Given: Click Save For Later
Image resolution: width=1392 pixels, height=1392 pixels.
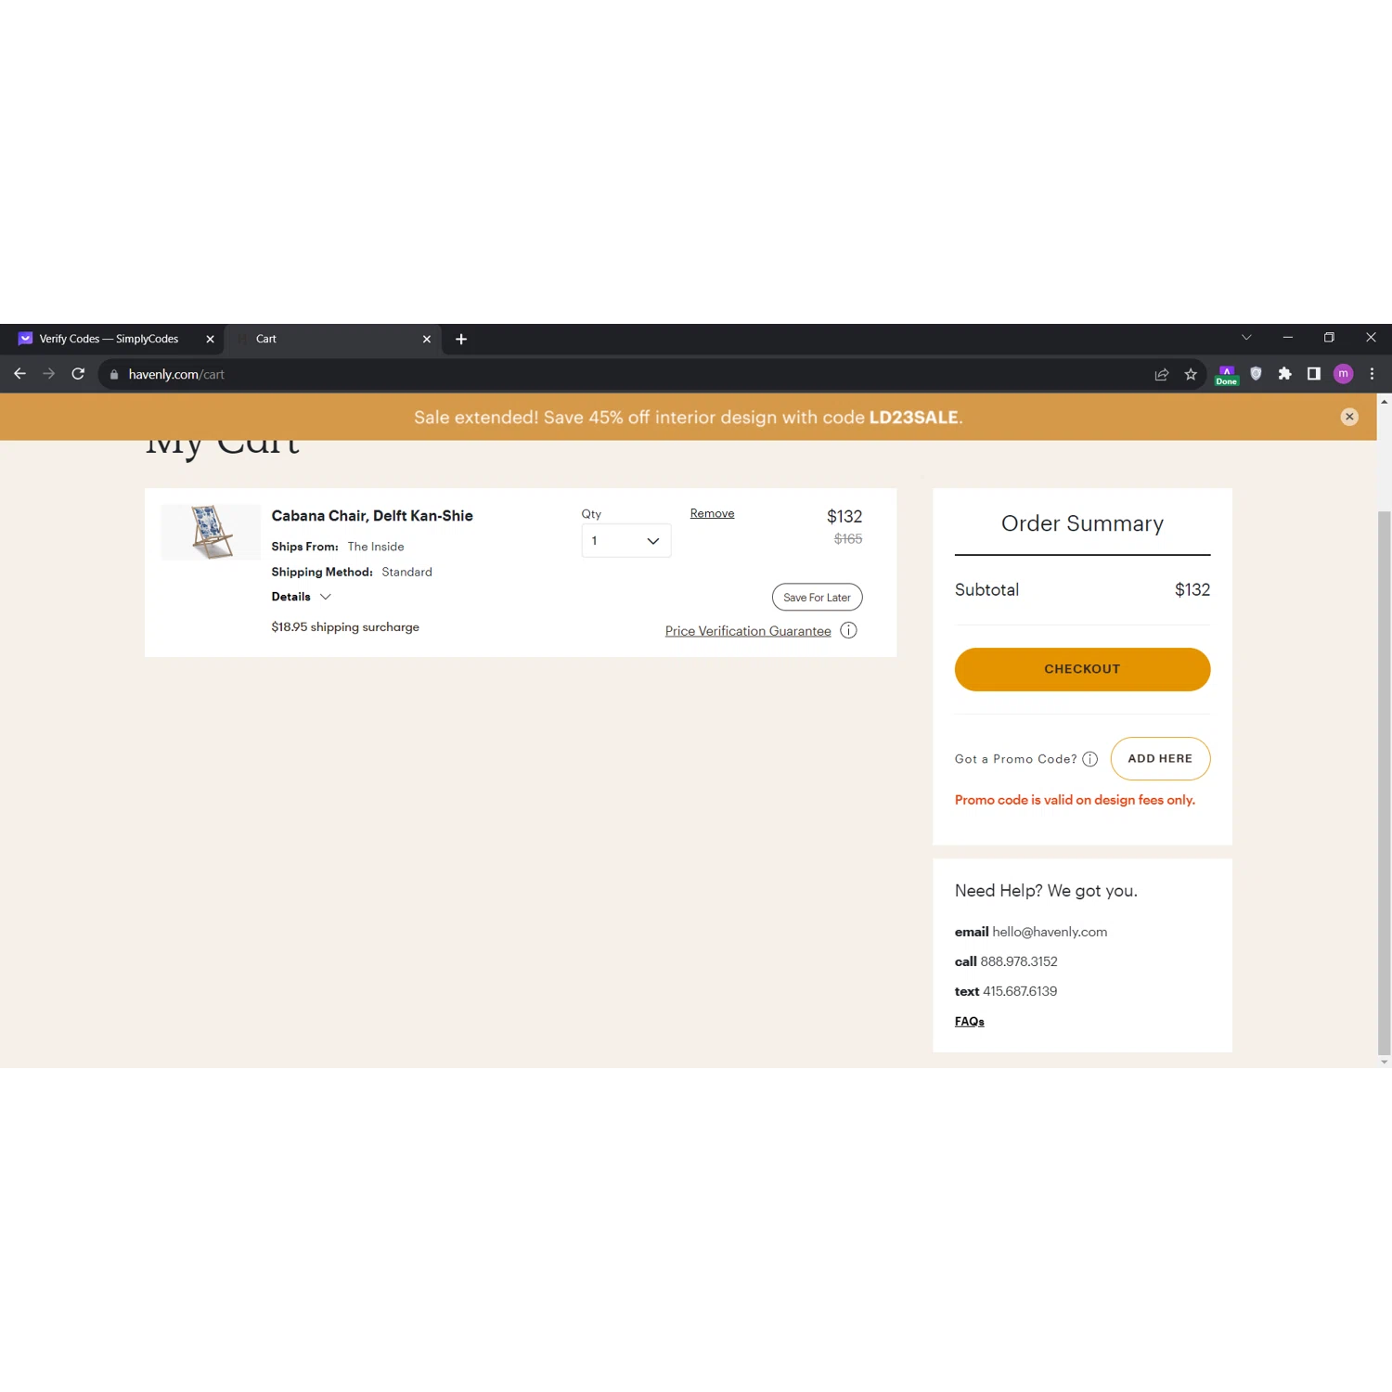Looking at the screenshot, I should click(817, 598).
